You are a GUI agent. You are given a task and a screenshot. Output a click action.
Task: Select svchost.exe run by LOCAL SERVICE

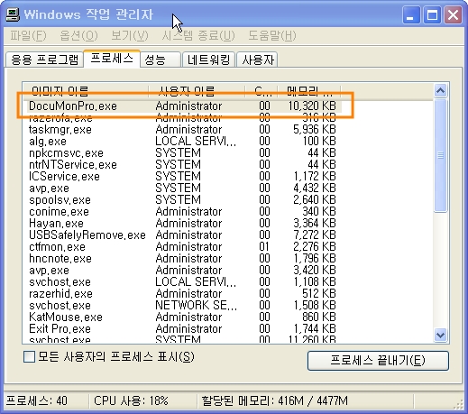coord(182,281)
